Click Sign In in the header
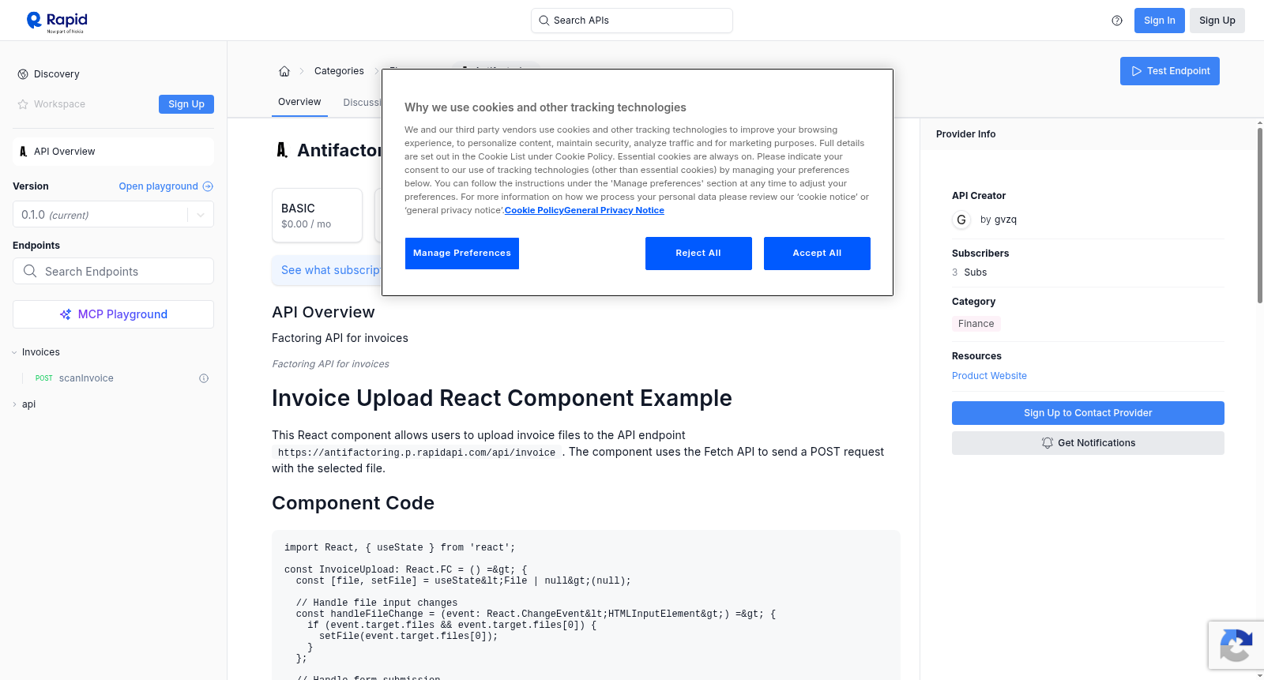This screenshot has width=1264, height=680. tap(1159, 21)
